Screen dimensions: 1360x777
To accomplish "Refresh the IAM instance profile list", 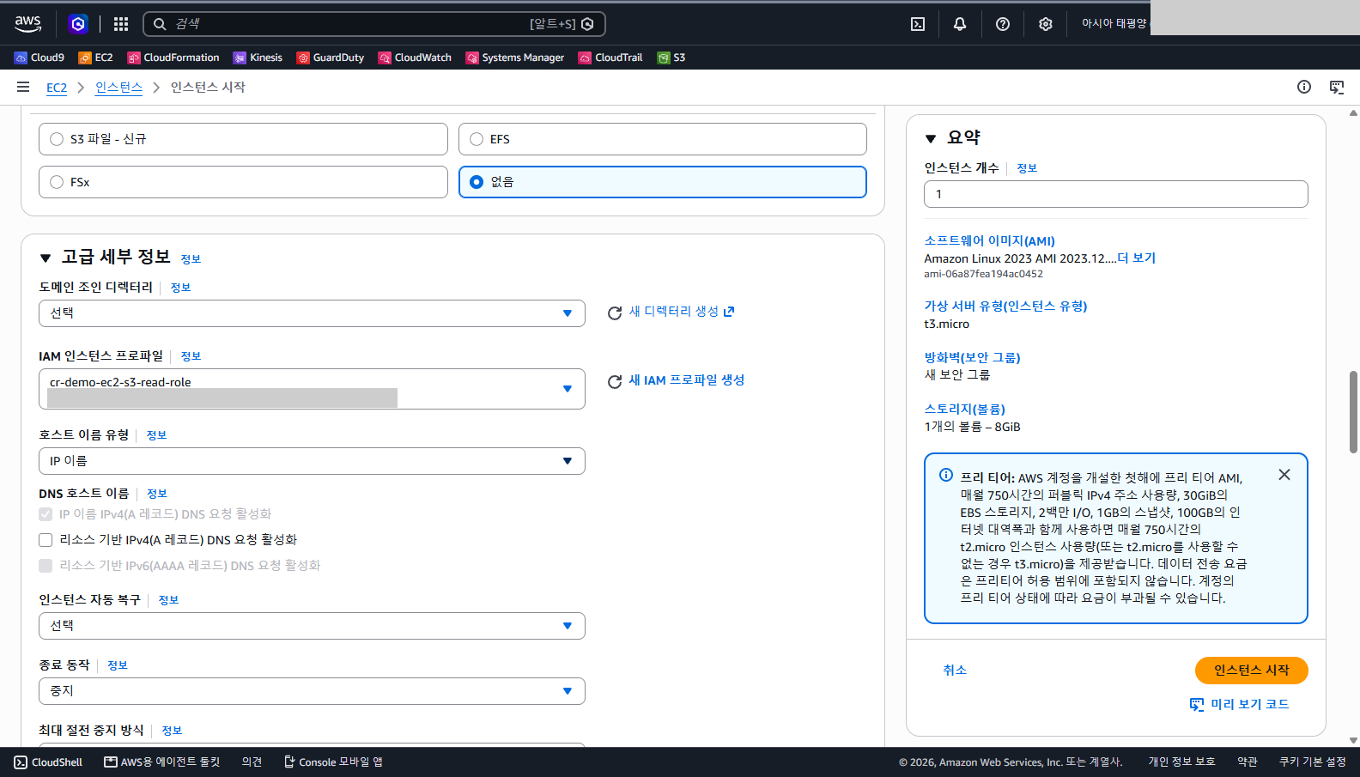I will (615, 382).
